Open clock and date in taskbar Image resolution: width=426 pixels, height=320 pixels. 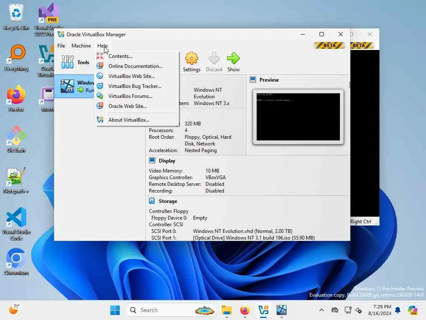point(380,310)
